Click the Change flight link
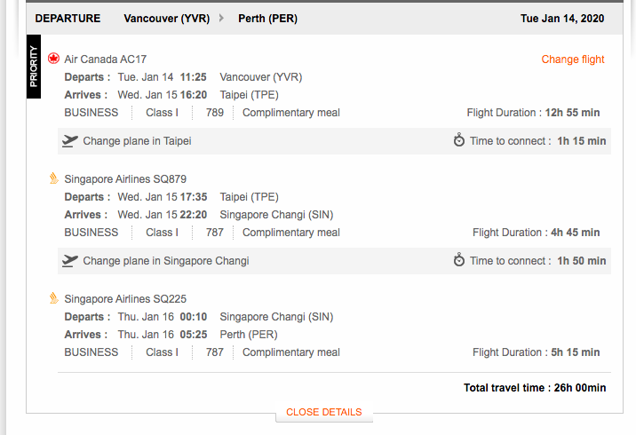Viewport: 636px width, 435px height. (x=573, y=59)
